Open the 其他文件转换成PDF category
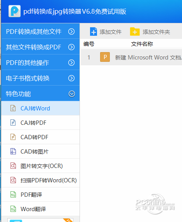This screenshot has height=222, width=182. 40,47
